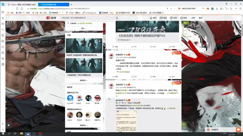Viewport: 243px width, 136px height.
Task: Open the sidebar briefcase icon
Action: (x=3, y=53)
